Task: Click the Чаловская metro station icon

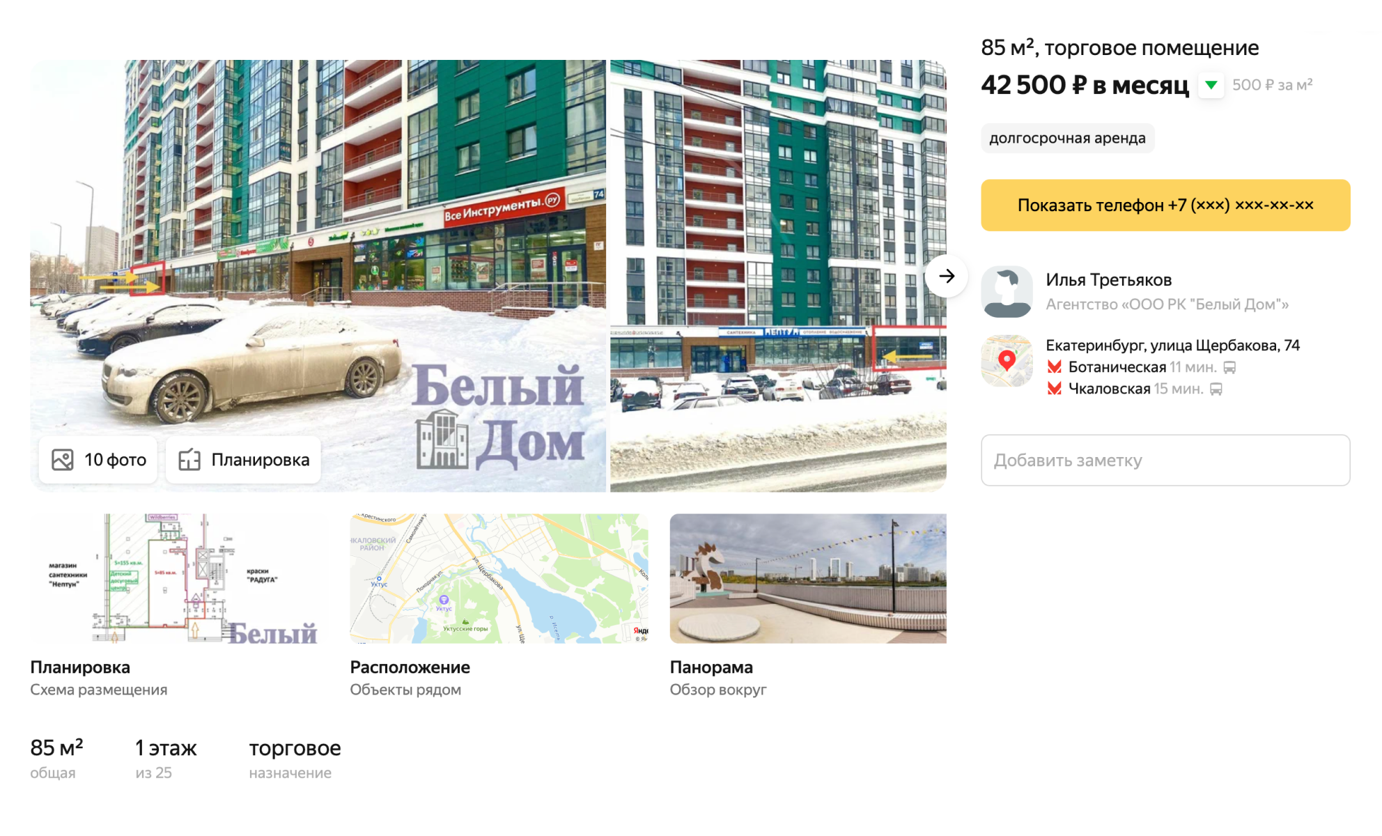Action: click(x=1055, y=389)
